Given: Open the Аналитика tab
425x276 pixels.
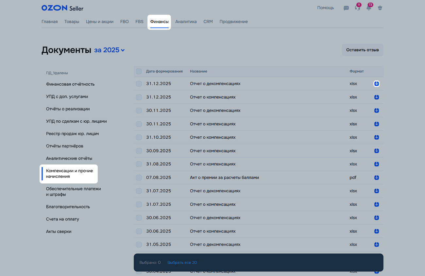Looking at the screenshot, I should (186, 22).
